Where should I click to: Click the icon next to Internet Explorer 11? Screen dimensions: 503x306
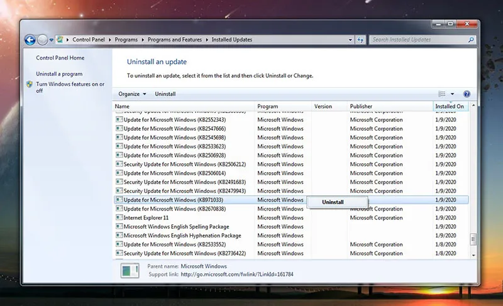[x=119, y=218]
